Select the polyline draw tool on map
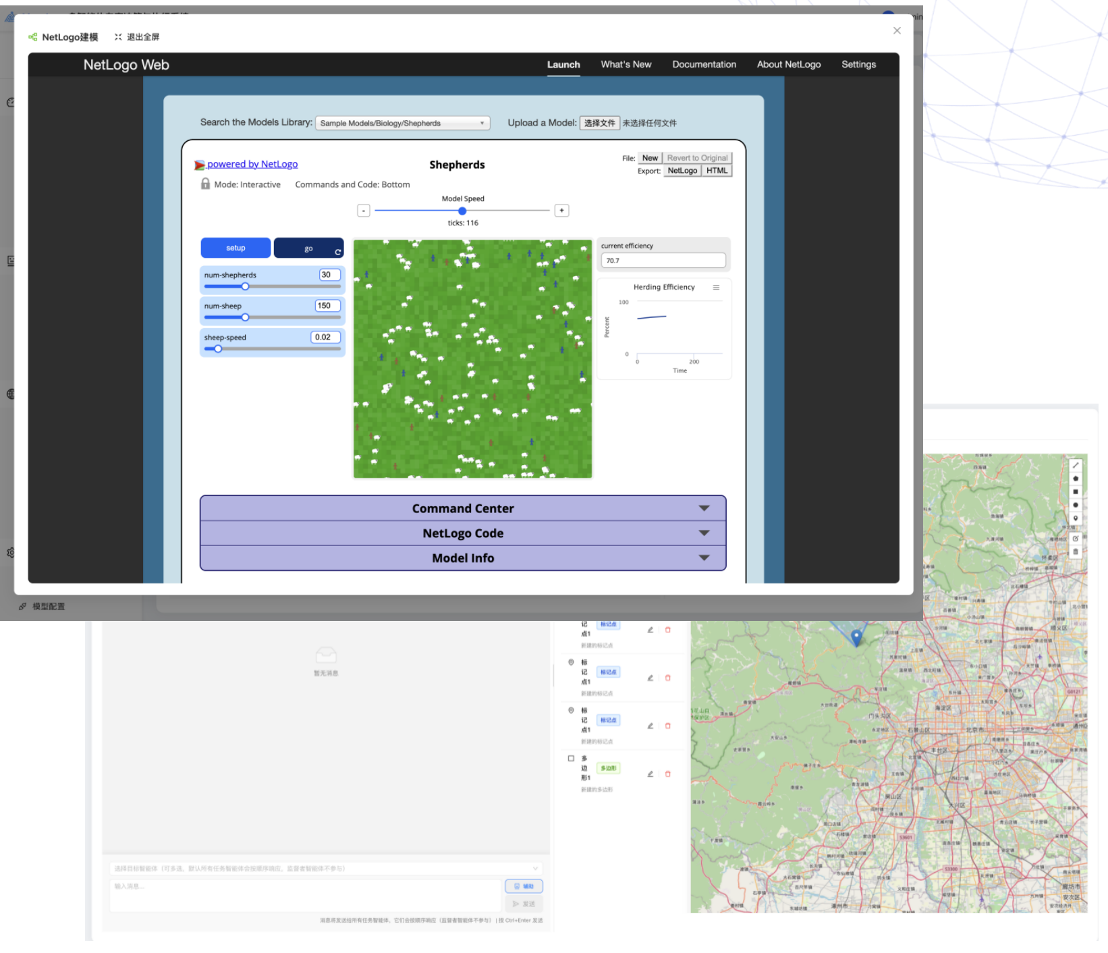 (x=1076, y=465)
